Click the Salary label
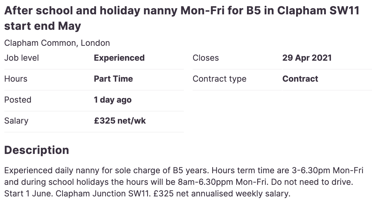 pyautogui.click(x=16, y=121)
